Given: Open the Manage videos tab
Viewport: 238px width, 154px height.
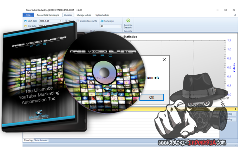Looking at the screenshot, I should tap(84, 15).
